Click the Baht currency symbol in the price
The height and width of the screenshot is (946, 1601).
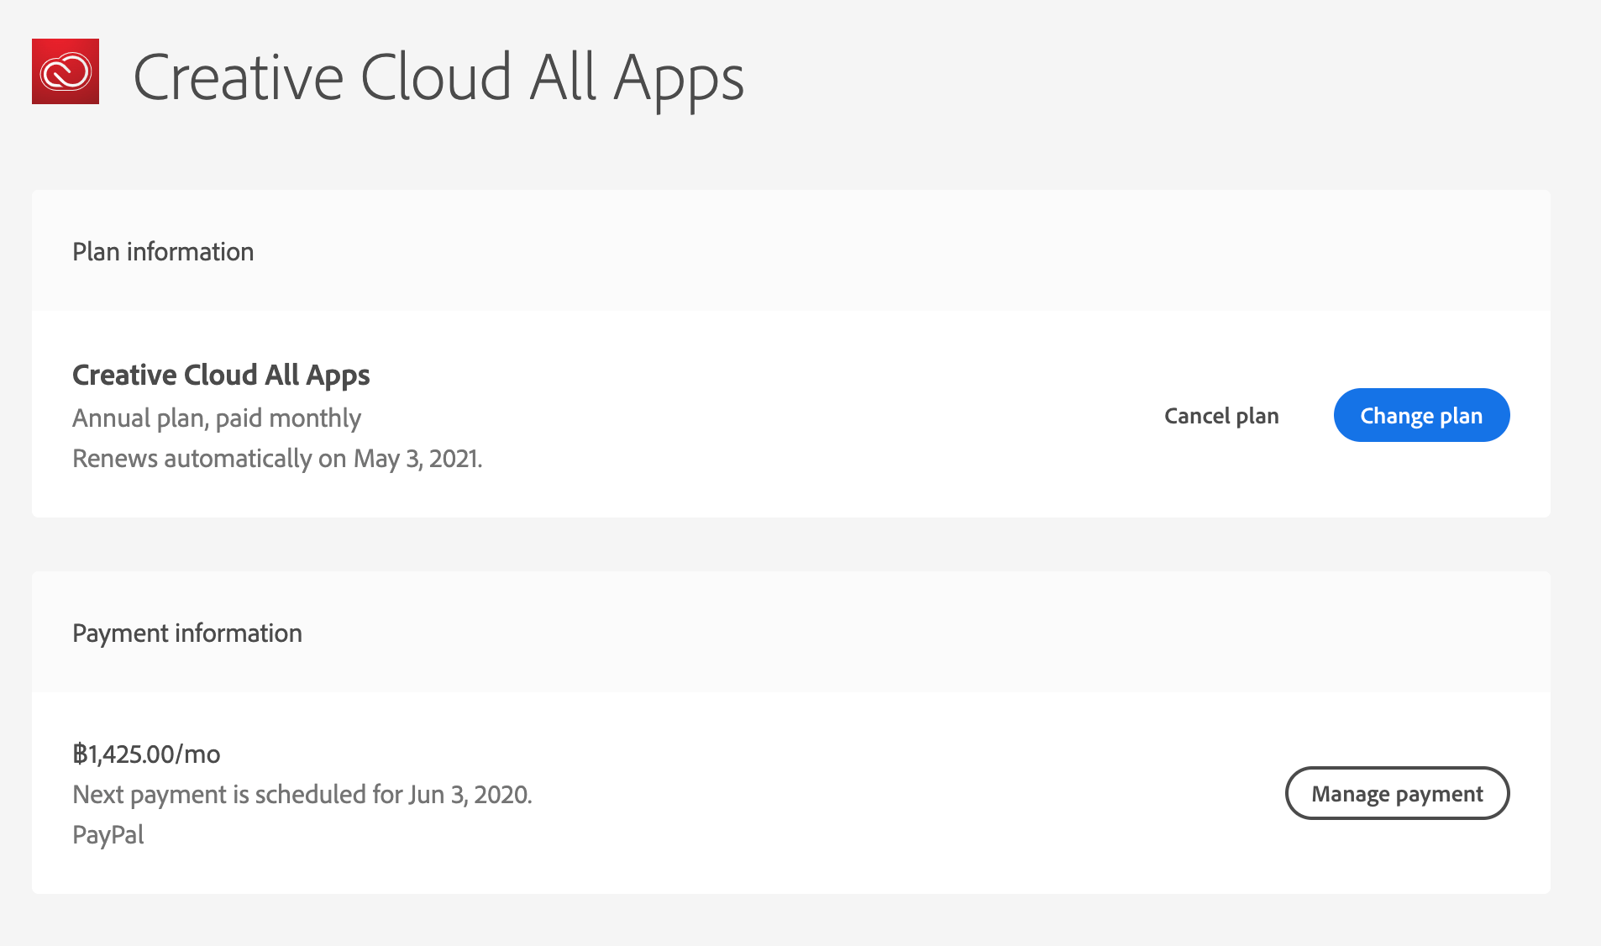pos(80,754)
